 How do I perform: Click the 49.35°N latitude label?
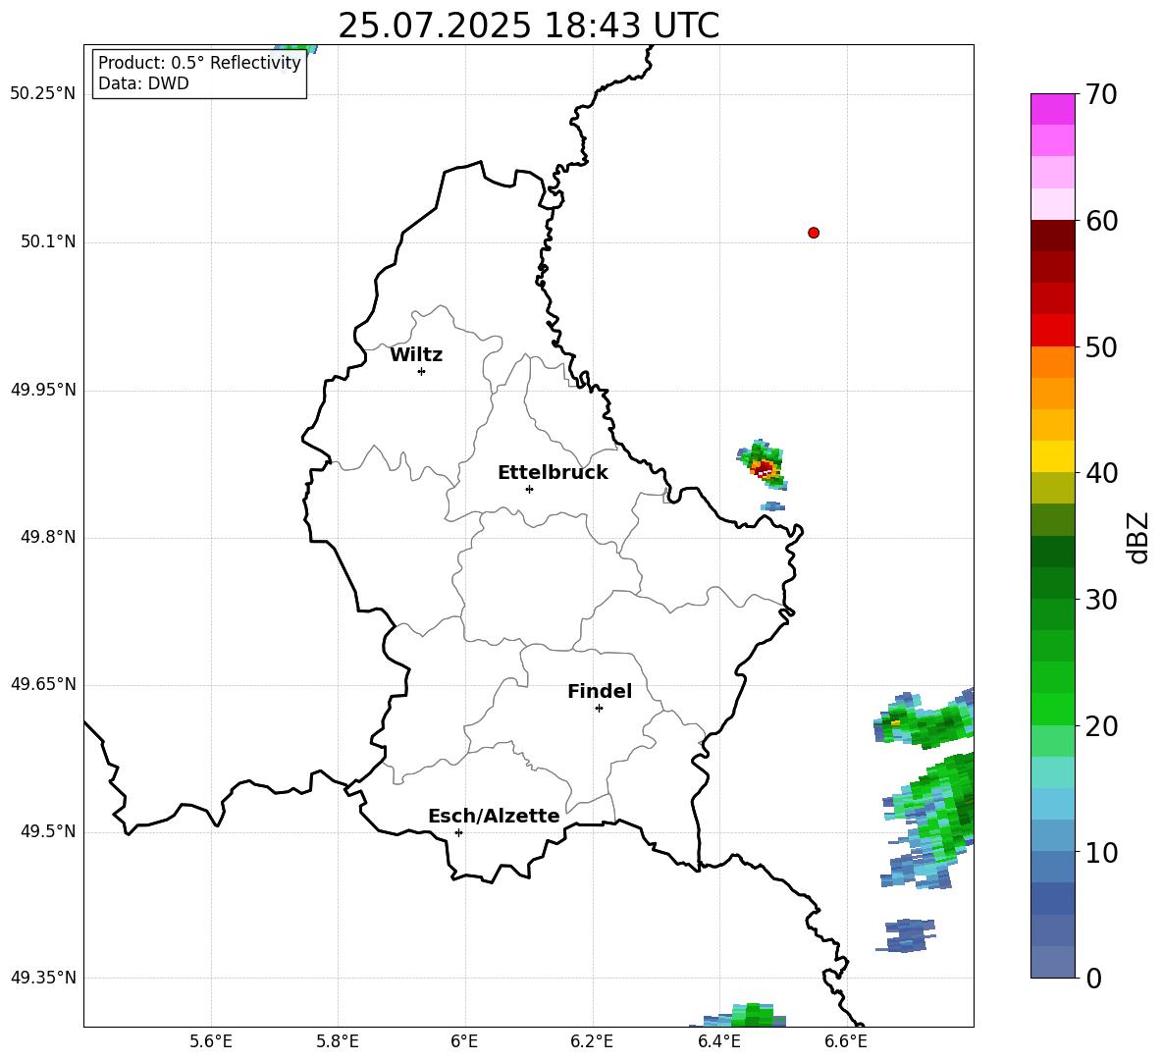click(43, 978)
